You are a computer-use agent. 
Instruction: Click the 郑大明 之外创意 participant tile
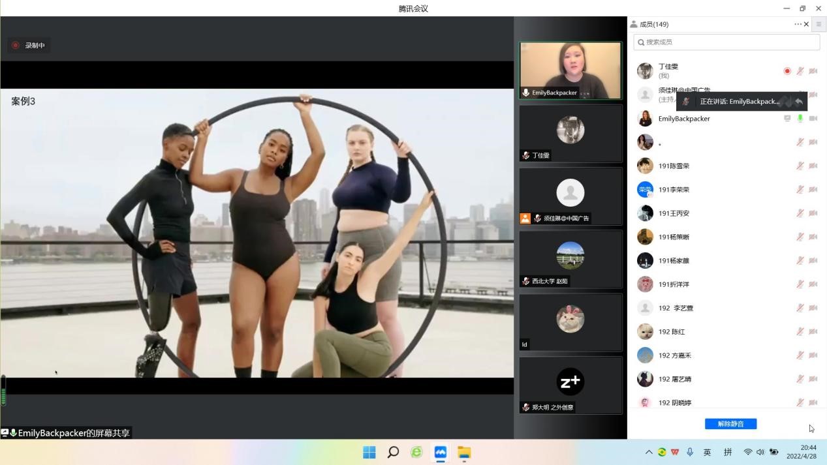[570, 385]
